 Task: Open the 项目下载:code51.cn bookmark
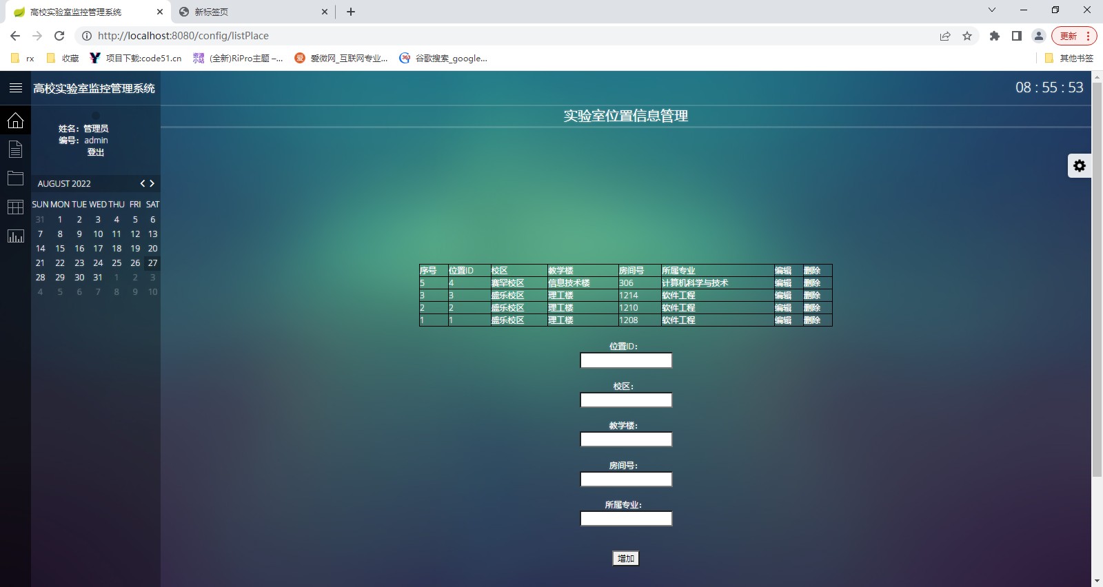(136, 58)
